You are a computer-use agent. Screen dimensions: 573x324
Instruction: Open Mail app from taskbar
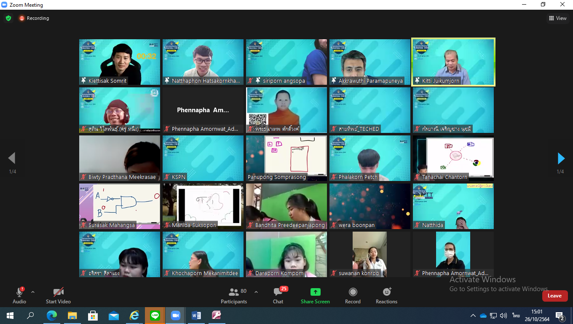[114, 316]
